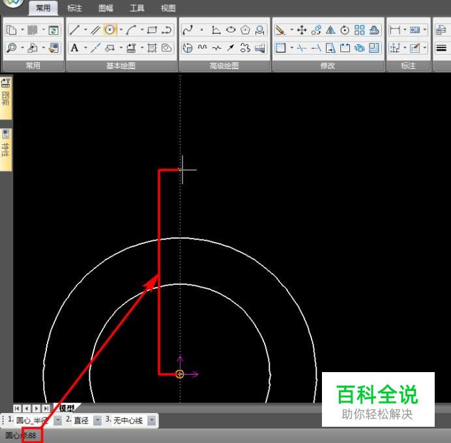Image resolution: width=451 pixels, height=443 pixels.
Task: Switch to the 常用 ribbon tab
Action: (43, 8)
